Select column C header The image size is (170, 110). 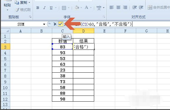click(63, 31)
